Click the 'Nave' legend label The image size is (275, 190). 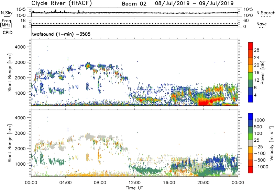click(262, 24)
